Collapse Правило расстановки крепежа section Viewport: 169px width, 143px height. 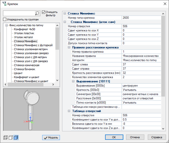pos(69,47)
